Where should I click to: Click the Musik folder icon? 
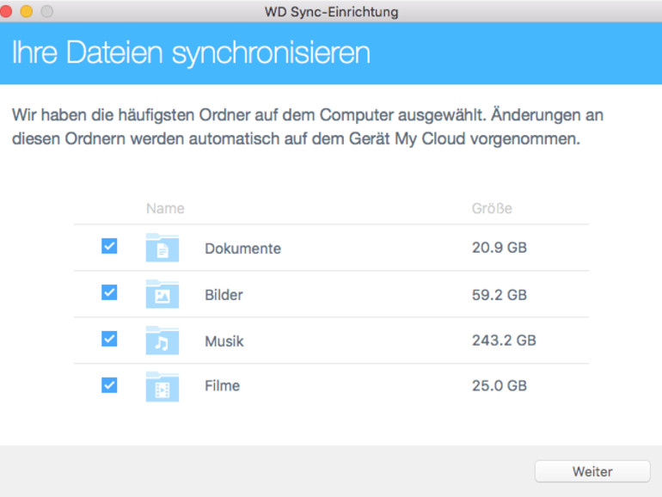point(162,341)
